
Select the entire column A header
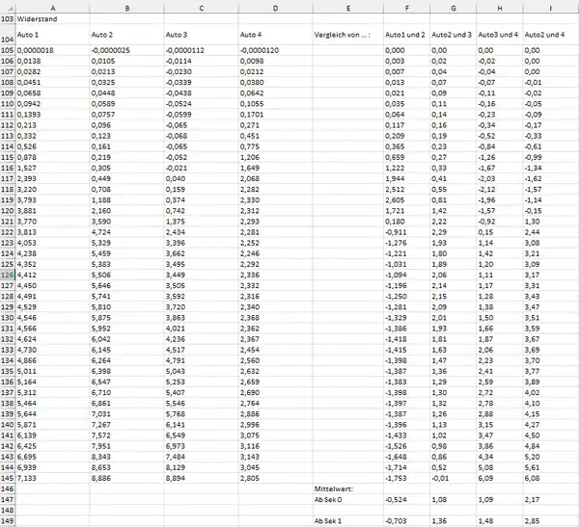pos(52,7)
